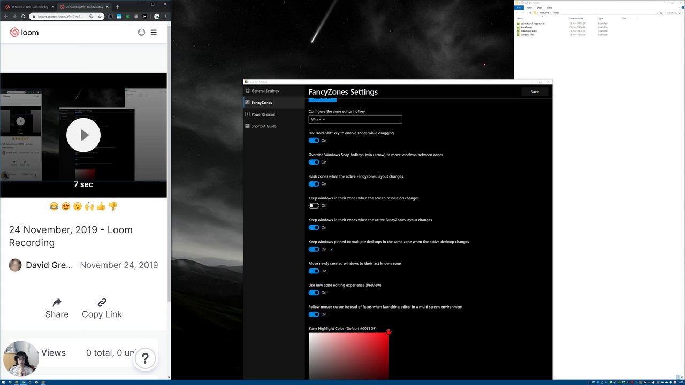The image size is (685, 385).
Task: Click Copy Link for the recording
Action: click(102, 308)
